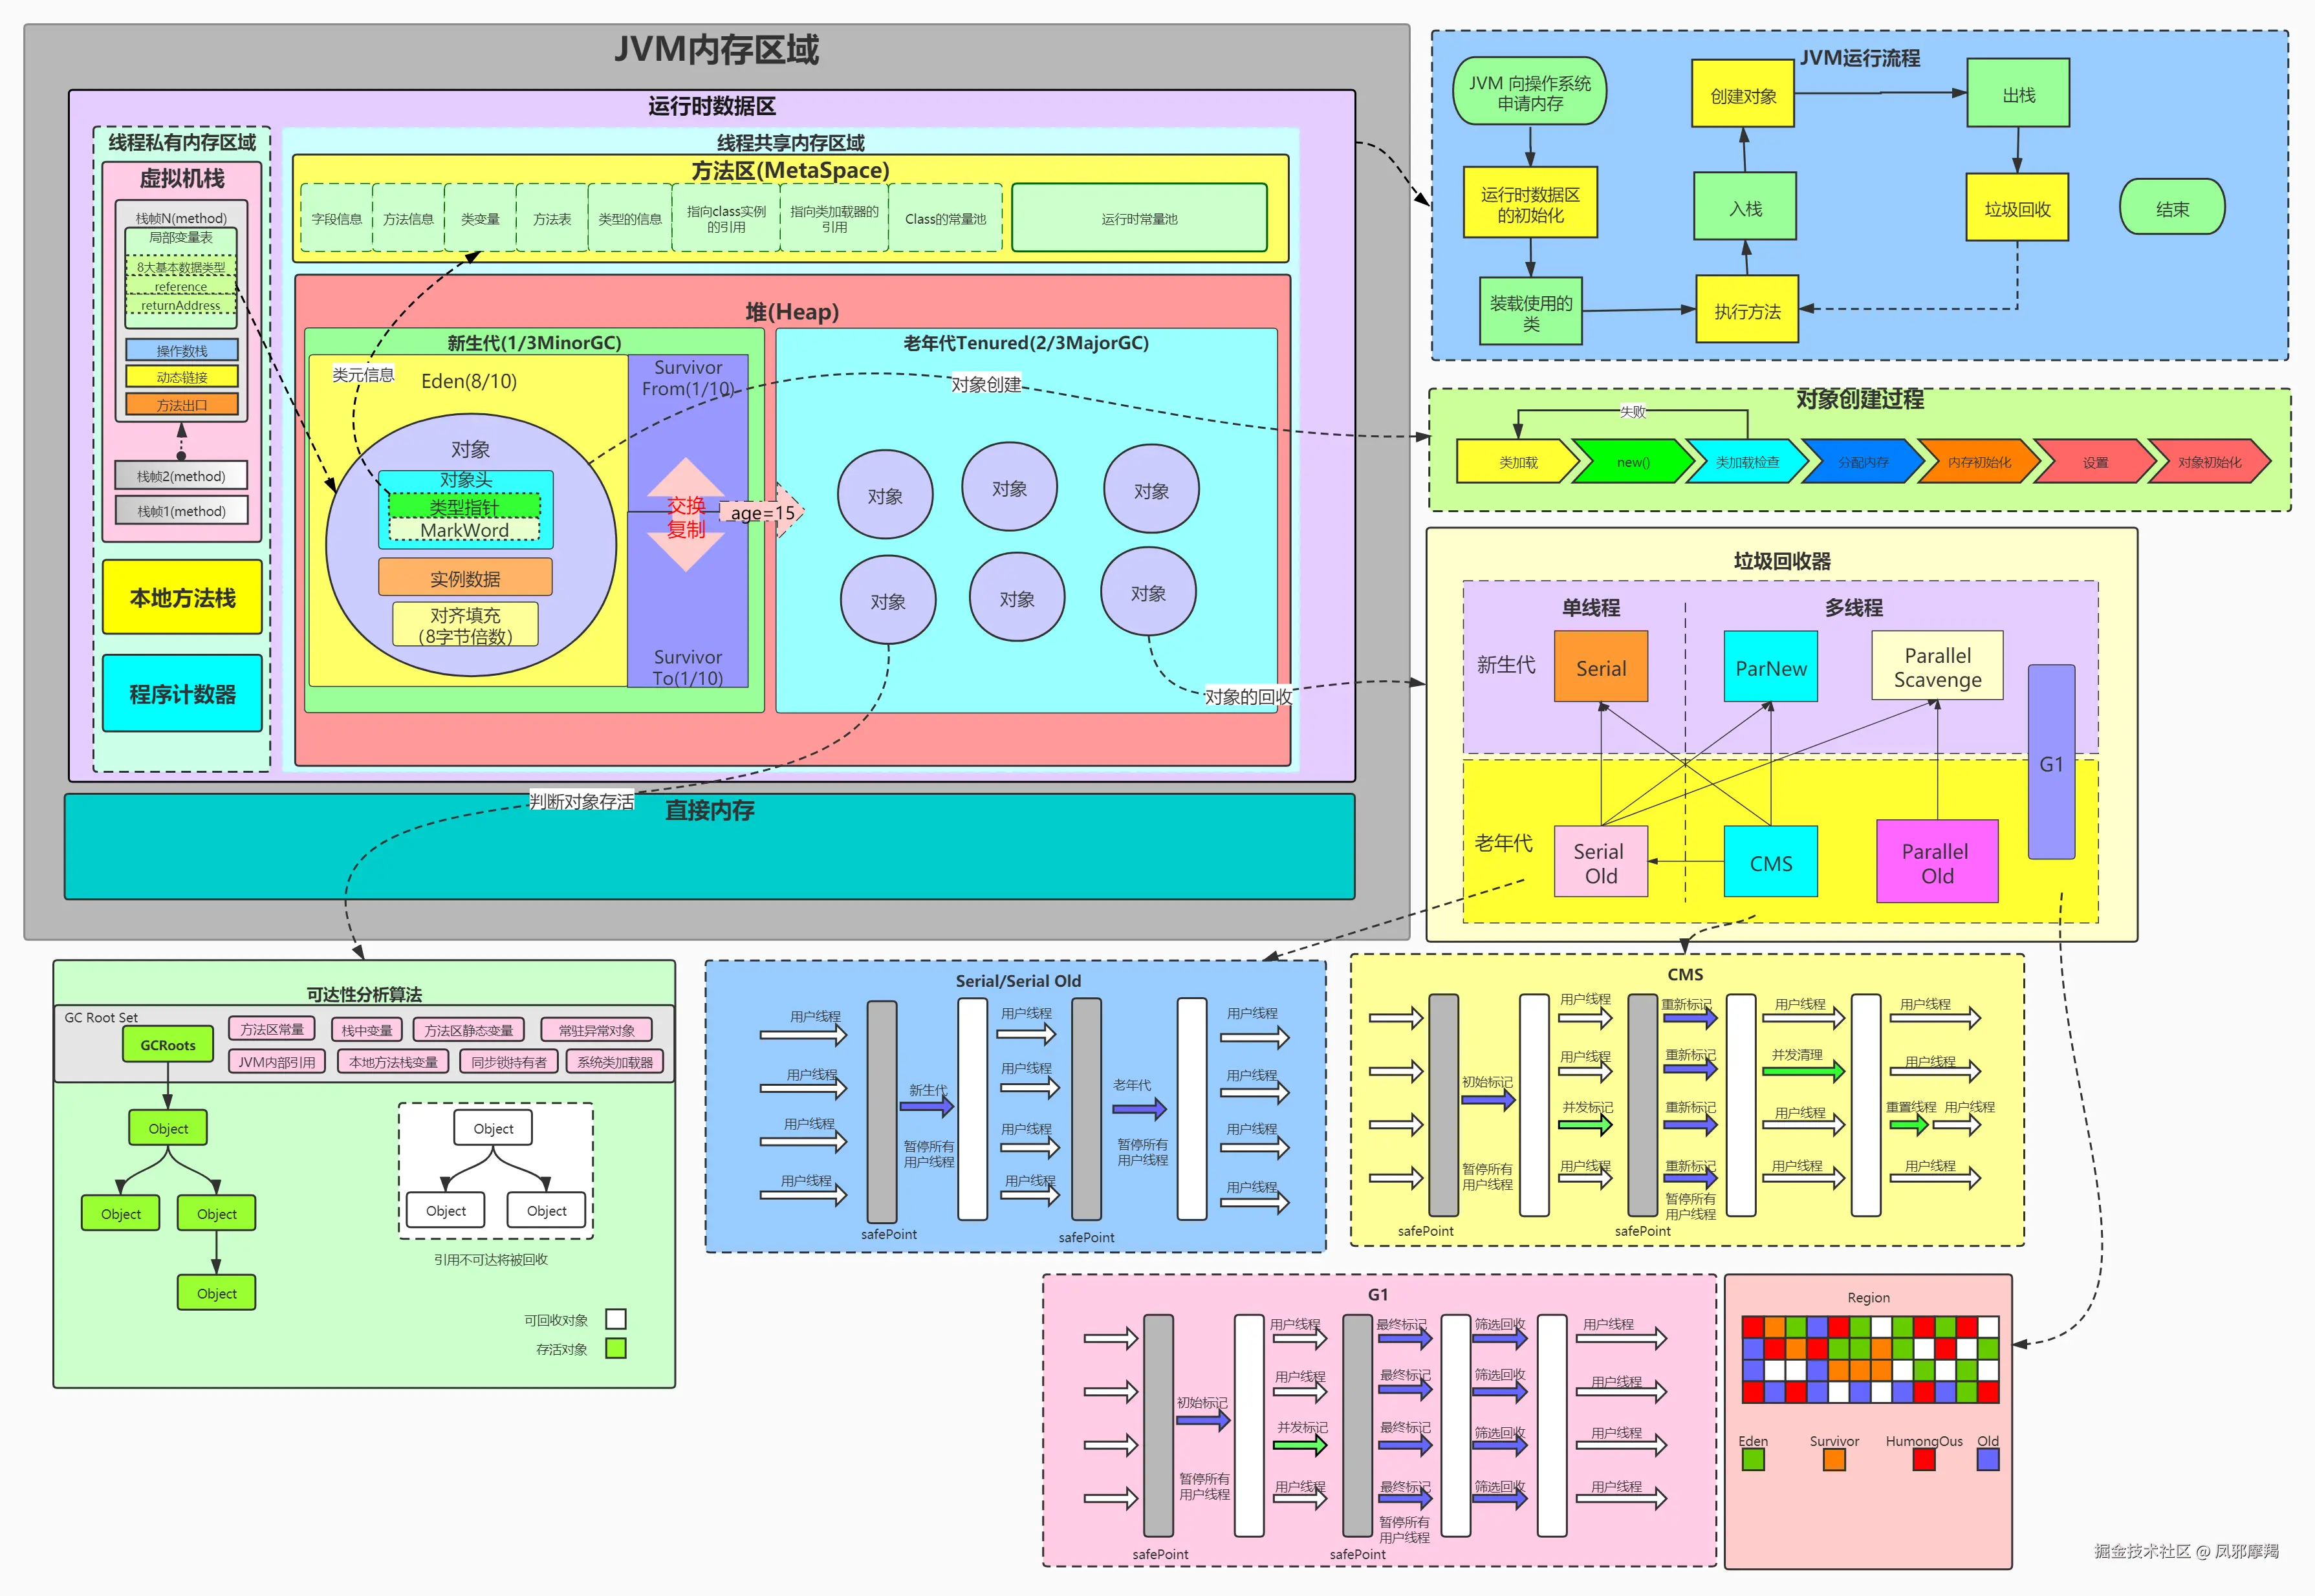
Task: Select the green 类型指针 box
Action: coord(464,505)
